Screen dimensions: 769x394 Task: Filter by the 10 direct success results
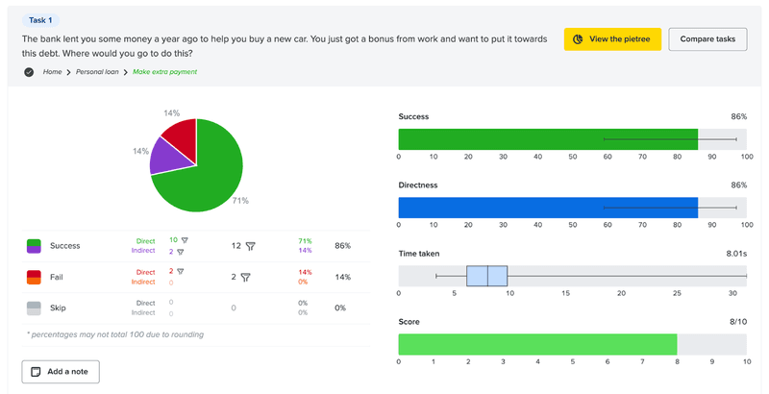(185, 240)
